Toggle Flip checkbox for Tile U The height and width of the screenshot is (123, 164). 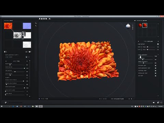pyautogui.click(x=141, y=47)
